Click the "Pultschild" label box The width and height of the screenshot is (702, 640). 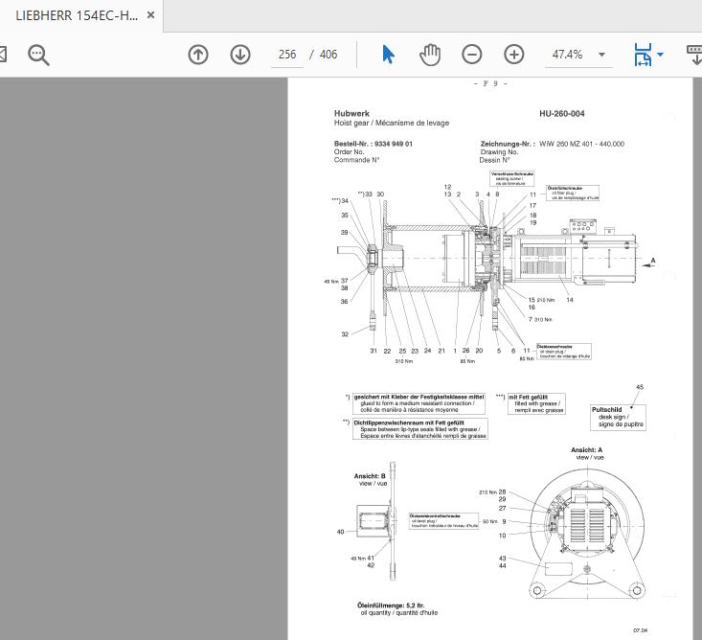tap(619, 417)
